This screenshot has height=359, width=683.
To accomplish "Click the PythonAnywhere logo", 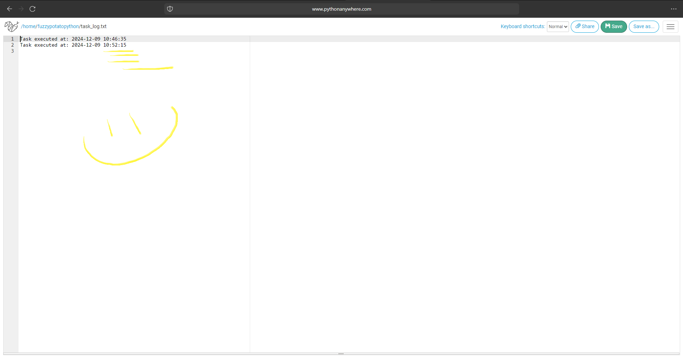I will [x=11, y=26].
